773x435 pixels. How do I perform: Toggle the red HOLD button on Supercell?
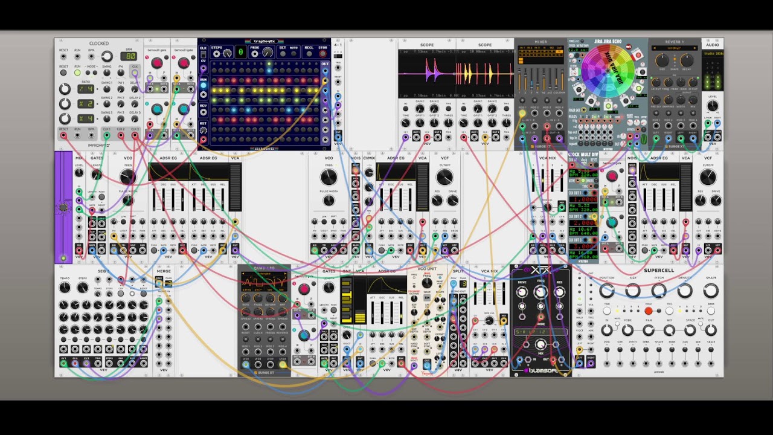tap(648, 311)
